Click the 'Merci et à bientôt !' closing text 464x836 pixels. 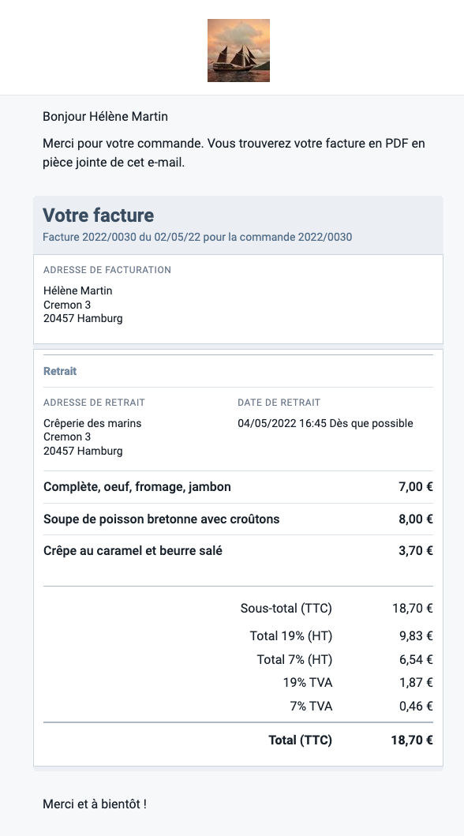[95, 804]
